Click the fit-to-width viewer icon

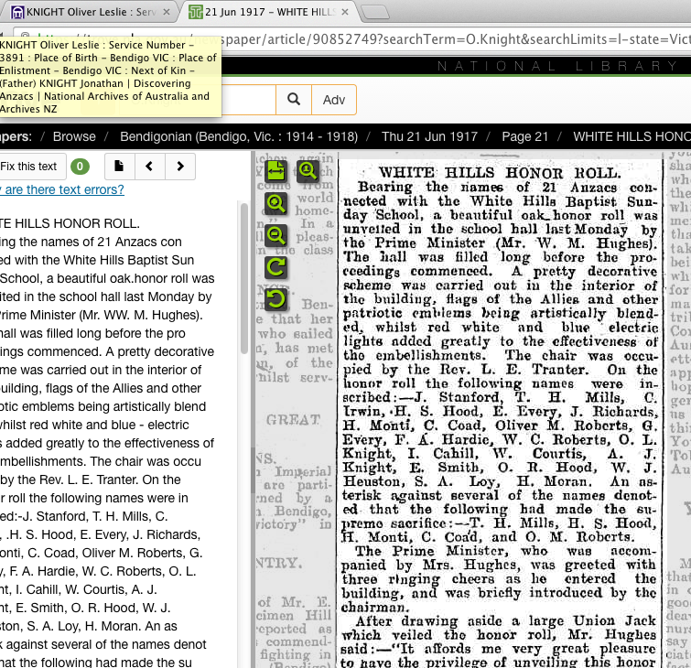[x=275, y=171]
